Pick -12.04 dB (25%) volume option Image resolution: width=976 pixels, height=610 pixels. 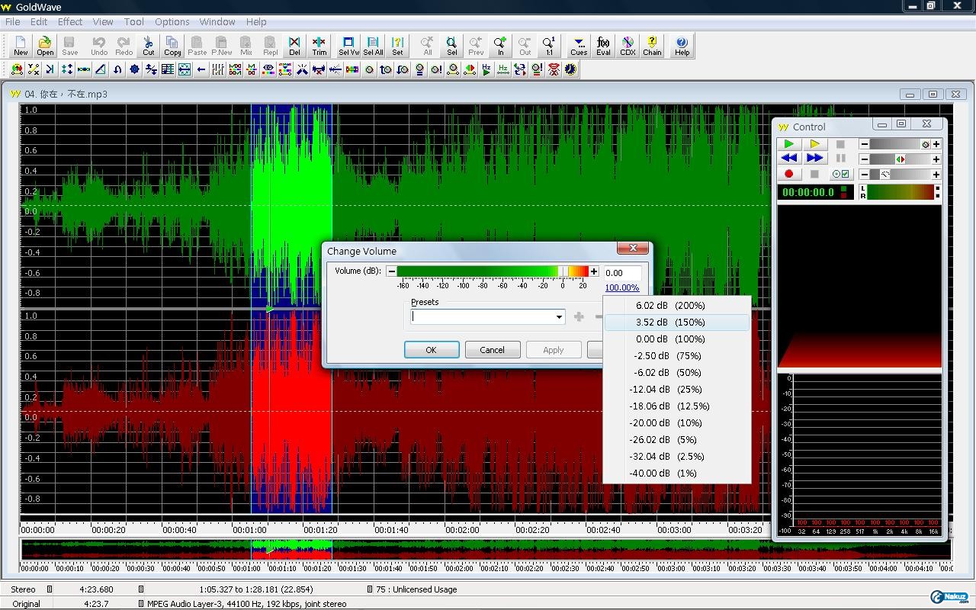point(677,389)
